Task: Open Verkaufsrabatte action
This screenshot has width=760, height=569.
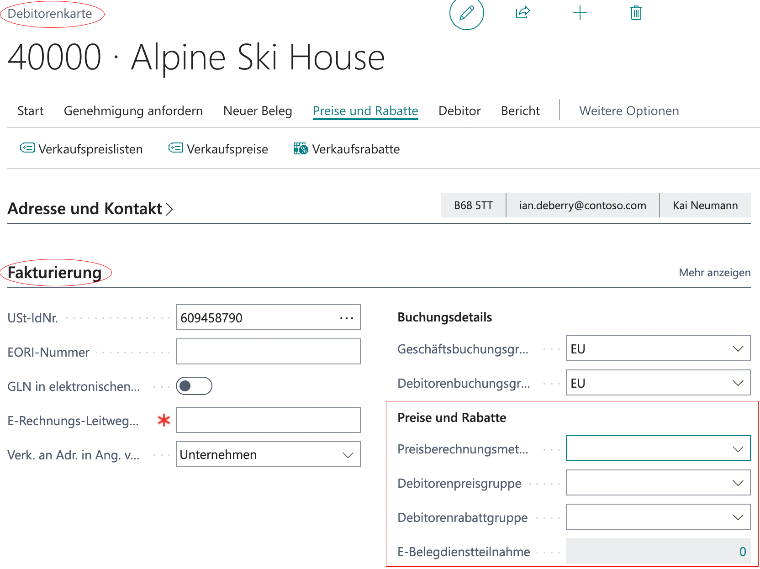Action: [346, 149]
